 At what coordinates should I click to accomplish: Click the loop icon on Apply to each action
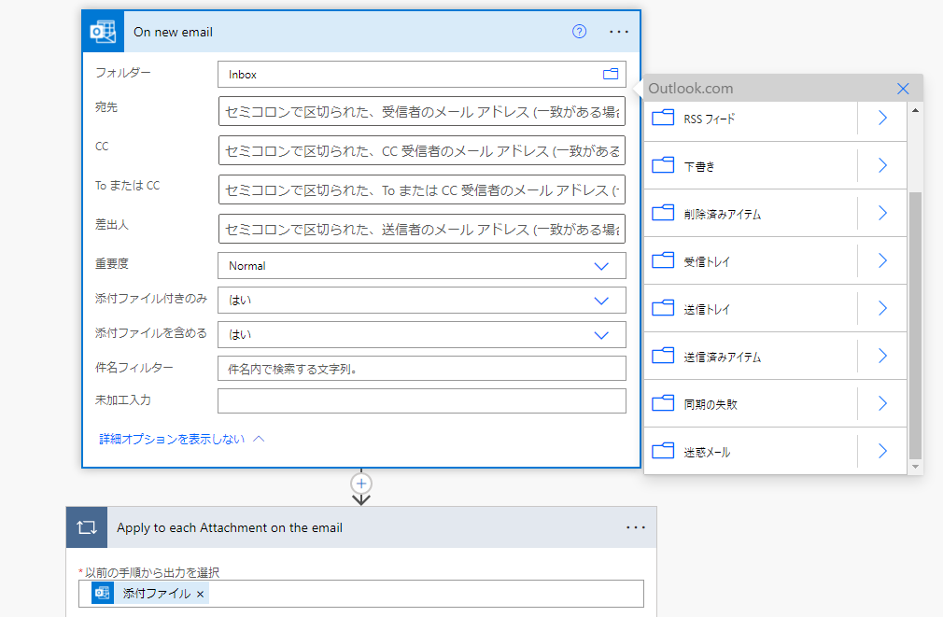point(86,526)
